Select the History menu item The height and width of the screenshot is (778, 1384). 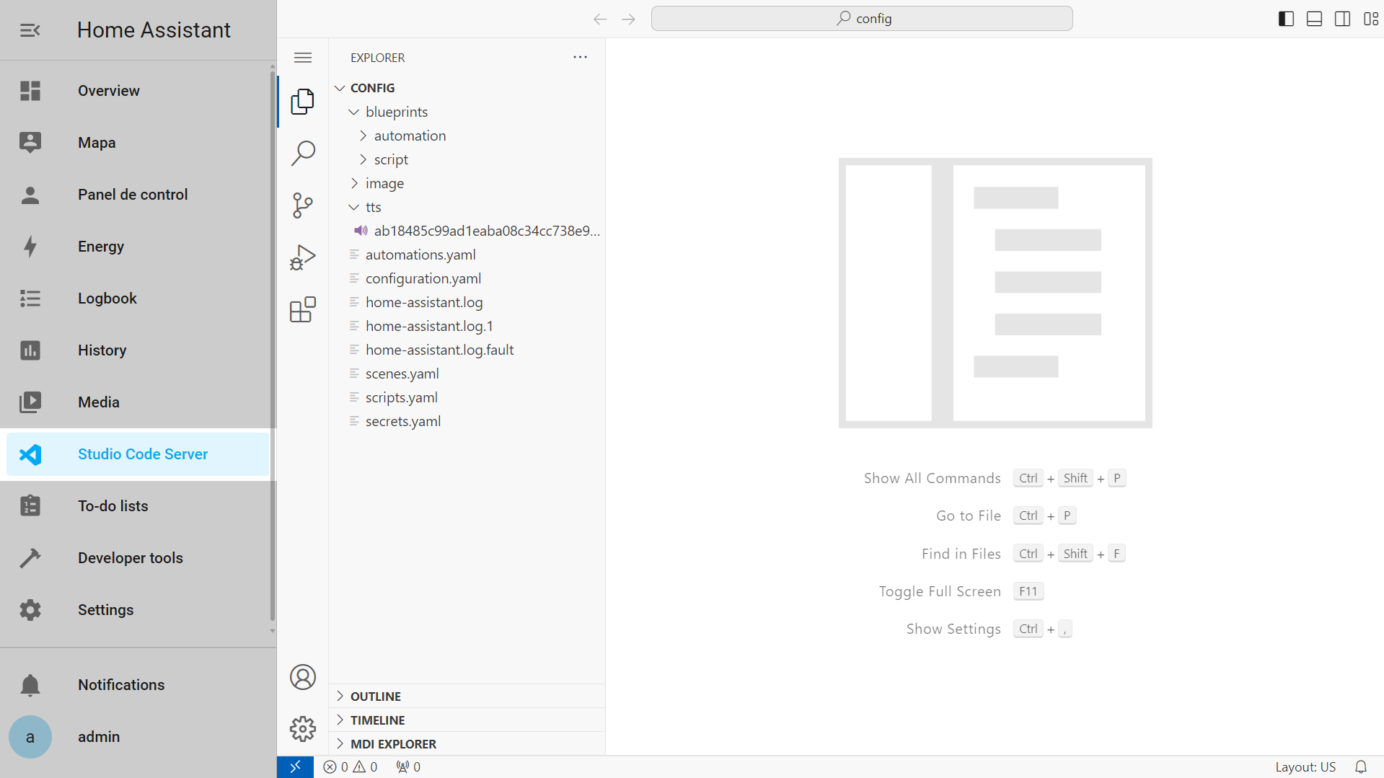click(138, 350)
